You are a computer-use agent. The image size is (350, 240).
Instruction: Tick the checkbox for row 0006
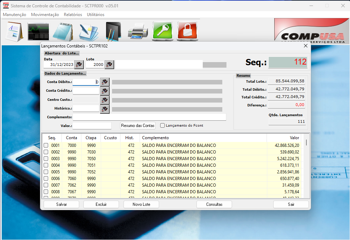(46, 179)
